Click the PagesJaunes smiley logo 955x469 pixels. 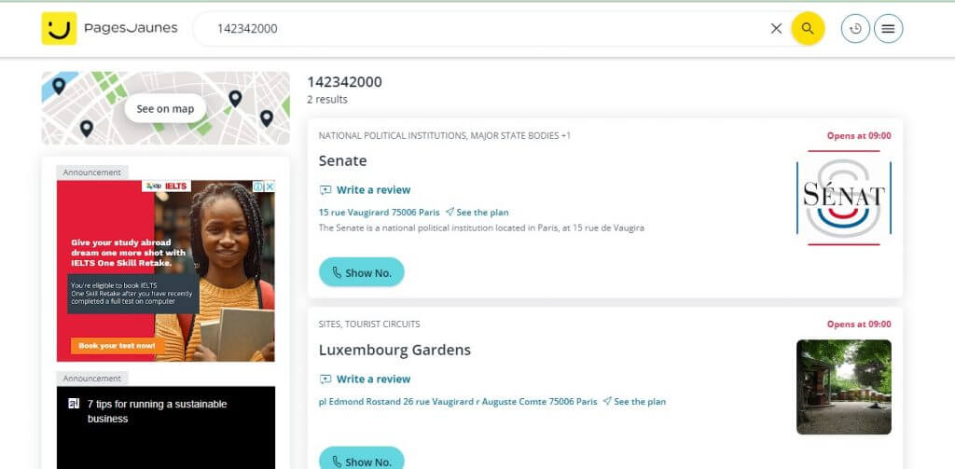tap(59, 29)
